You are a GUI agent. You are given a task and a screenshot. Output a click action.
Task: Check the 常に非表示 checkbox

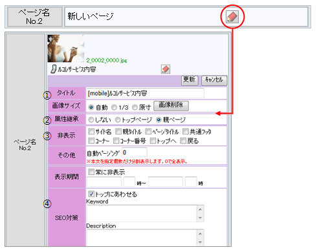(91, 172)
